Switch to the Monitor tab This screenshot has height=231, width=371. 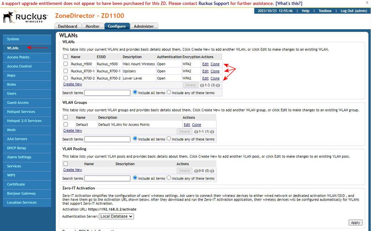click(x=92, y=26)
